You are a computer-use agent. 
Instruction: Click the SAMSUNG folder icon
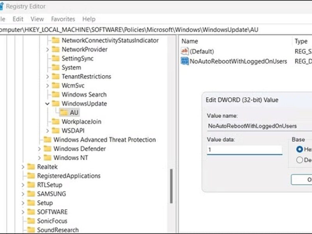point(31,194)
